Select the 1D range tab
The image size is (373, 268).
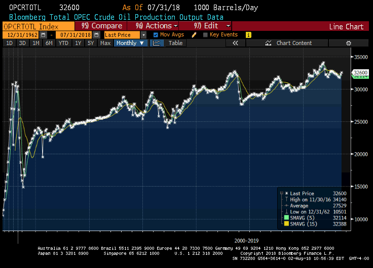click(9, 43)
